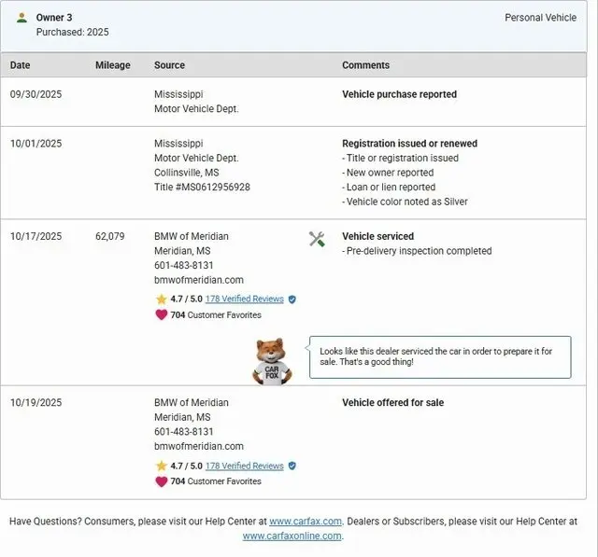Click bmwofmeridian.com in the 10/19/2025 entry
Image resolution: width=598 pixels, height=557 pixels.
tap(198, 446)
